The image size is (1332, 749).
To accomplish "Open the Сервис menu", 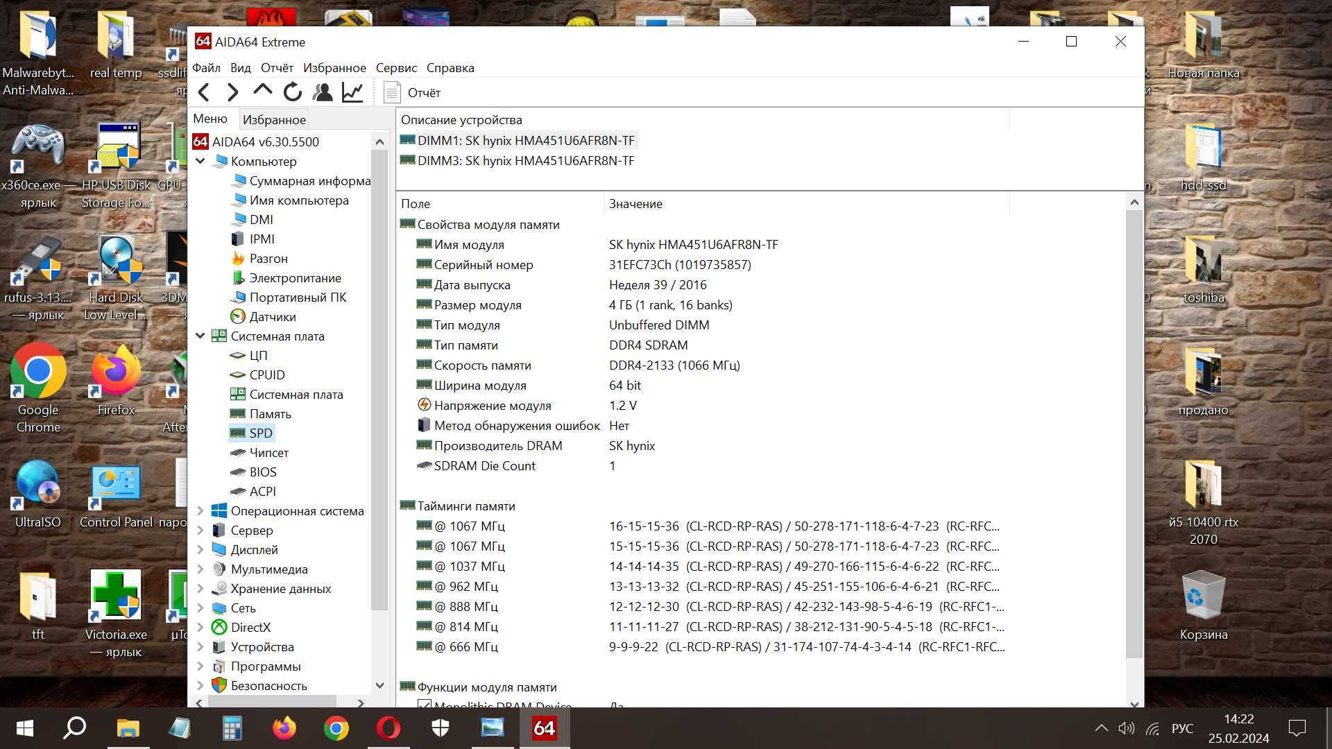I will coord(396,68).
